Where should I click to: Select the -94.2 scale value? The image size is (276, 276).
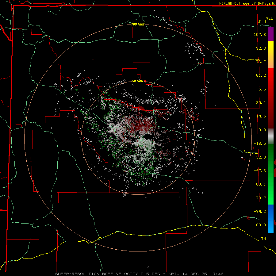260,211
